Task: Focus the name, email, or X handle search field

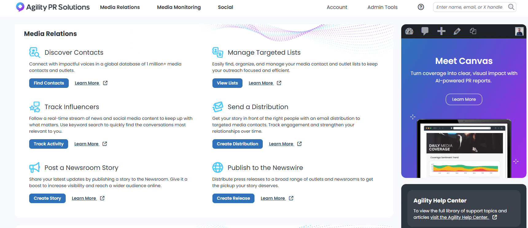Action: pos(470,7)
